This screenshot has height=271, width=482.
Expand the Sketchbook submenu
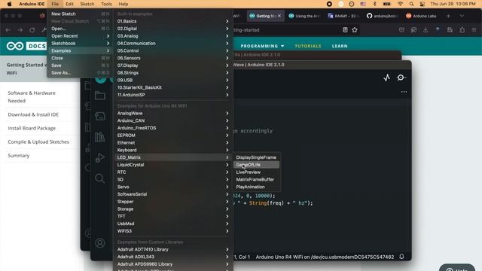80,44
